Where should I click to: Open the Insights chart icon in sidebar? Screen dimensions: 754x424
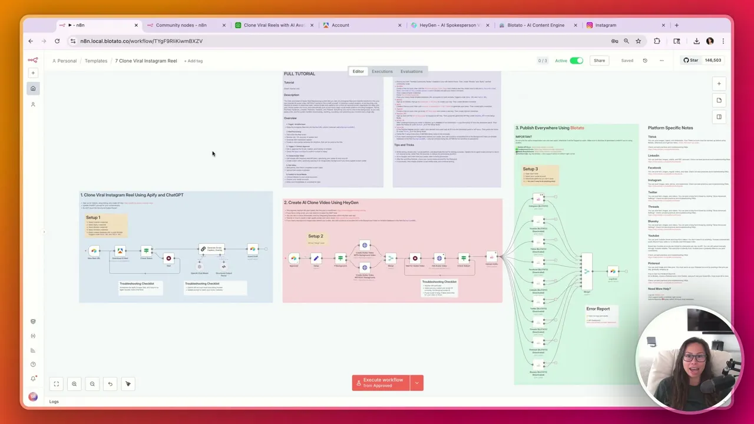33,350
